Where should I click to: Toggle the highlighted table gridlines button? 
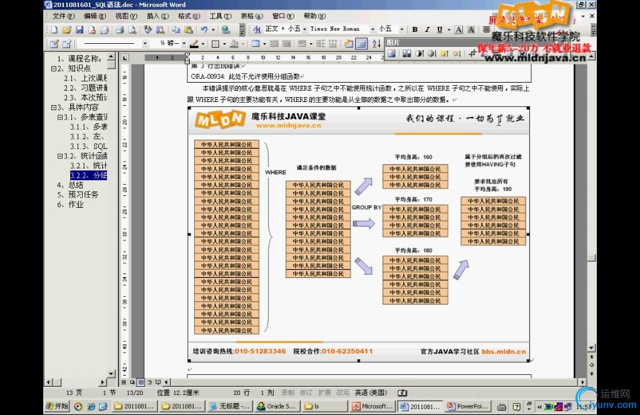click(361, 44)
